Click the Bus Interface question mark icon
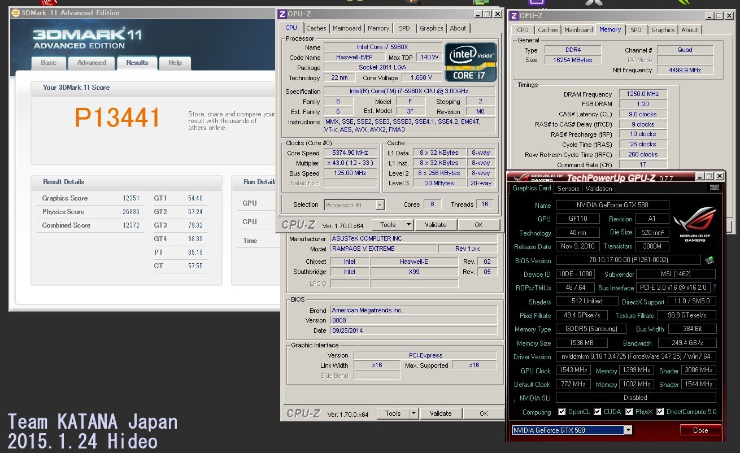This screenshot has height=453, width=740. [x=714, y=288]
